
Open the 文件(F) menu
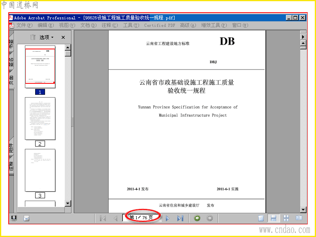point(24,25)
